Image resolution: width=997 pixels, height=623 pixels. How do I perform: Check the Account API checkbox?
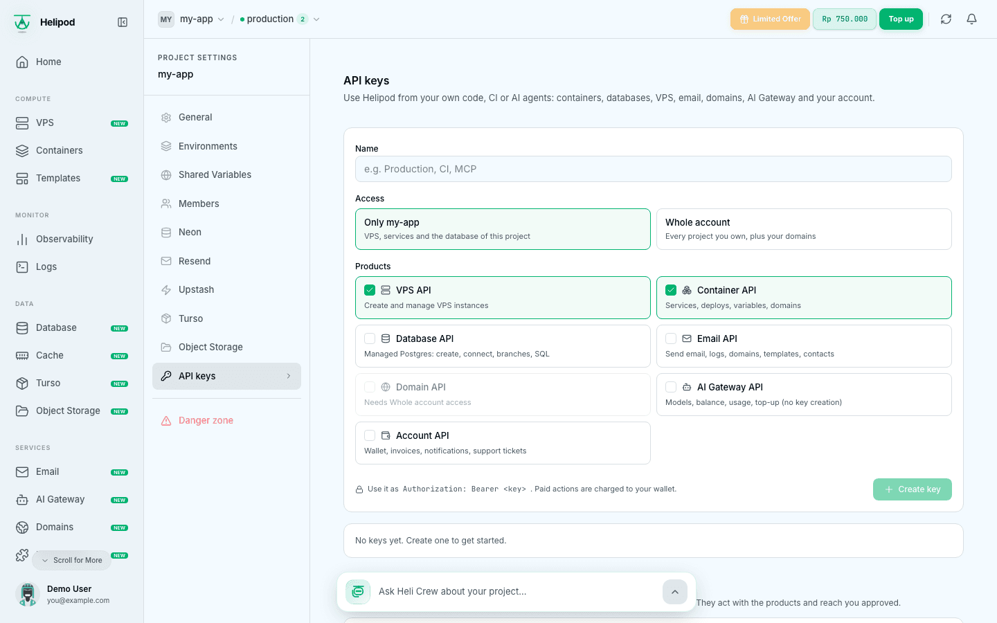click(370, 435)
